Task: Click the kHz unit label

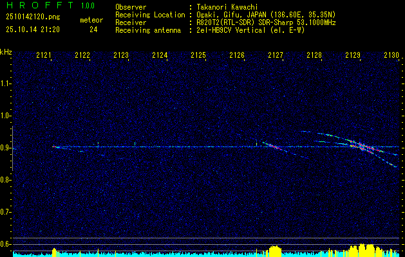Action: coord(6,51)
